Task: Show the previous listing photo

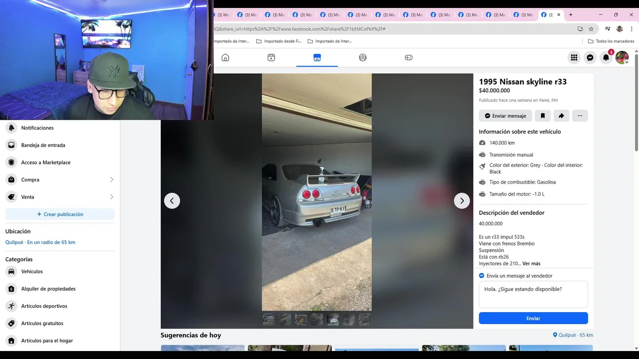Action: pyautogui.click(x=172, y=200)
